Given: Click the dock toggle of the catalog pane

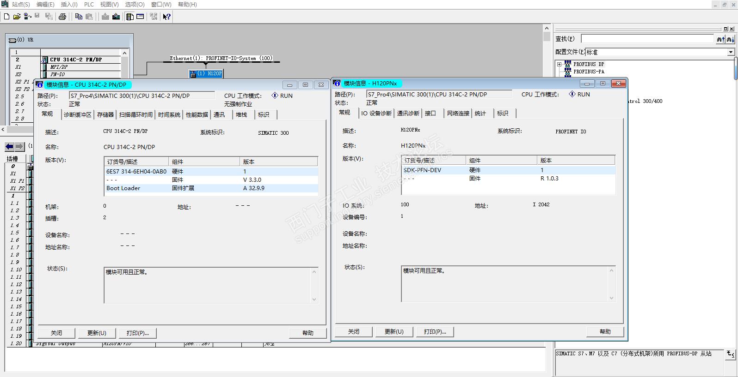Looking at the screenshot, I should 726,29.
